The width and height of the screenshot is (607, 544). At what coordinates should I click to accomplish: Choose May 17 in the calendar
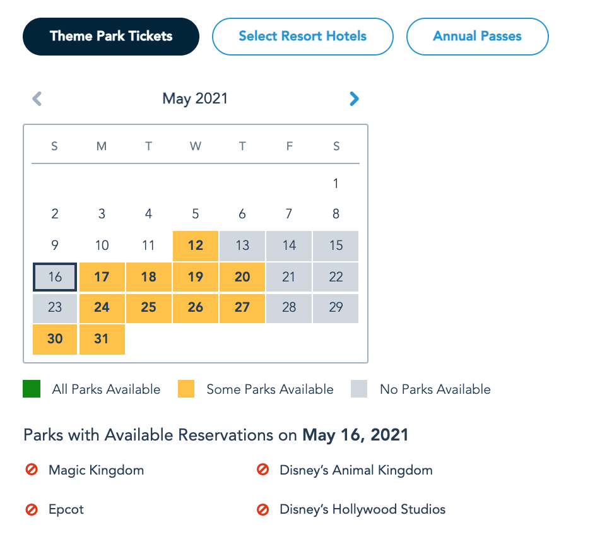click(x=102, y=277)
